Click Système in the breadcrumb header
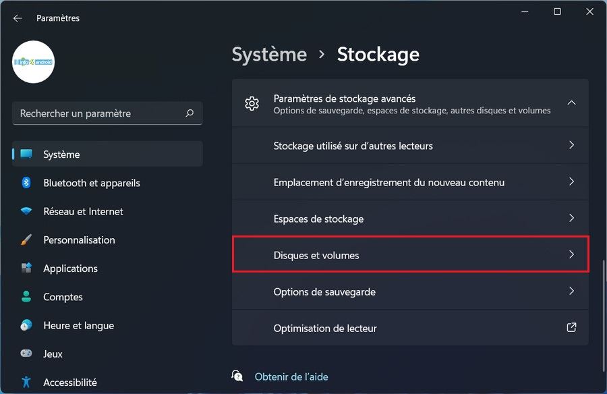 pyautogui.click(x=268, y=54)
